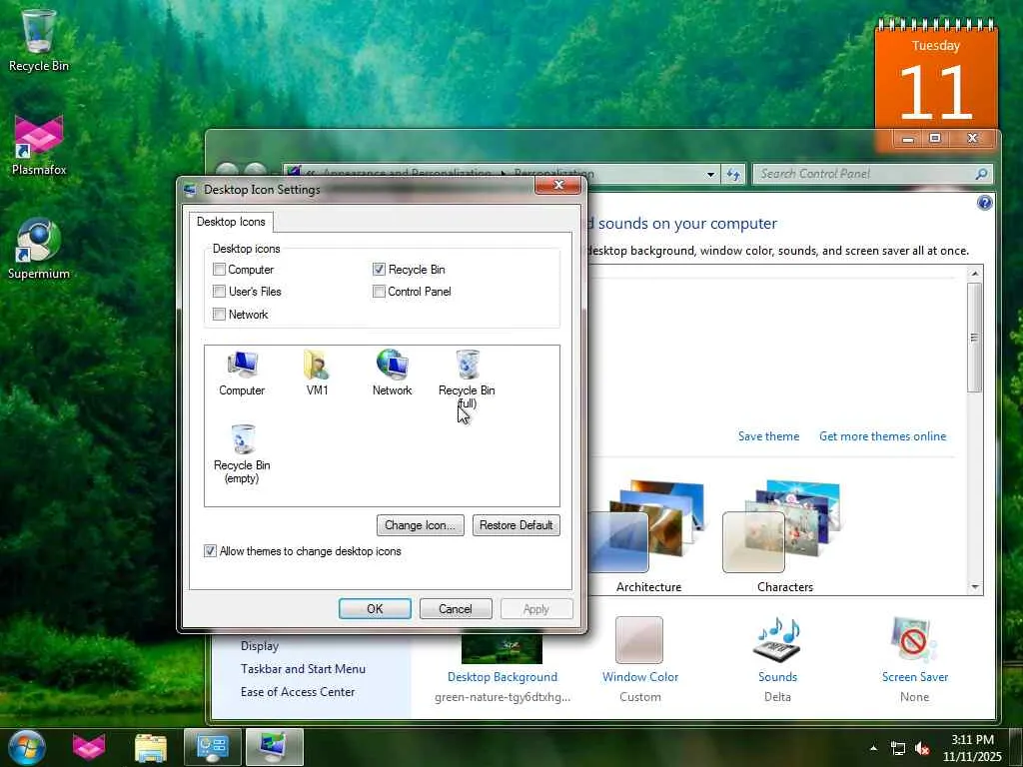Screen dimensions: 1023x767
Task: Click the refresh button beside address bar
Action: tap(733, 174)
